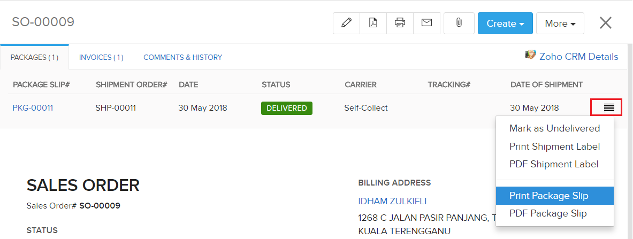Image resolution: width=633 pixels, height=239 pixels.
Task: Select Print Package Slip
Action: [x=548, y=196]
